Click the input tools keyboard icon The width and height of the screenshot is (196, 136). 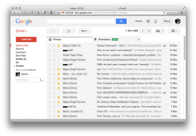158,31
